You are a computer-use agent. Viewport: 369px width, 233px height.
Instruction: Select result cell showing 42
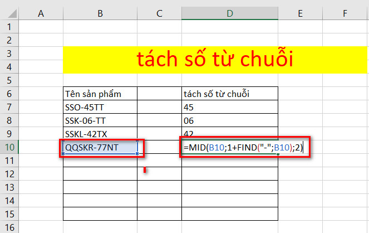coord(230,133)
